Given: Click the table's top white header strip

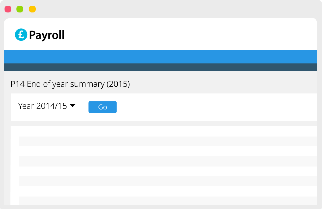Looking at the screenshot, I should point(168,131).
